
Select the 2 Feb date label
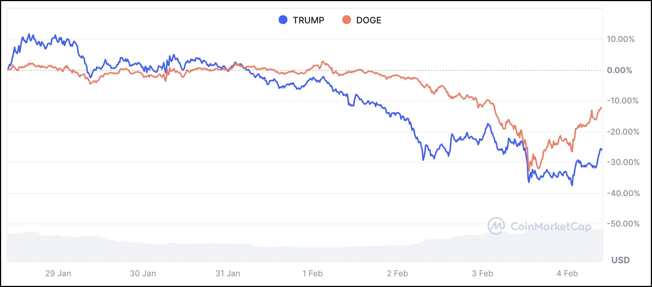[397, 274]
